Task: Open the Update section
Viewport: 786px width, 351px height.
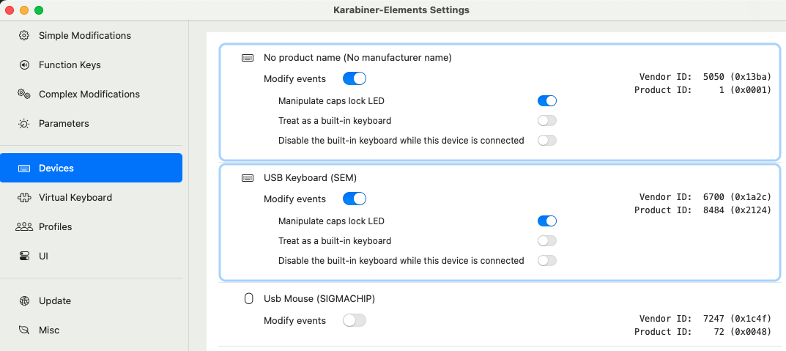Action: [92, 301]
